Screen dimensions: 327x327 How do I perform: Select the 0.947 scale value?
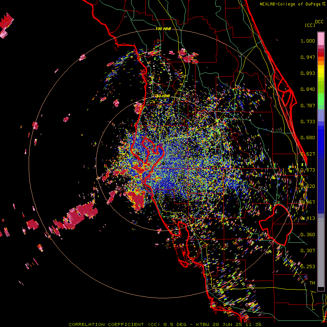[x=308, y=57]
